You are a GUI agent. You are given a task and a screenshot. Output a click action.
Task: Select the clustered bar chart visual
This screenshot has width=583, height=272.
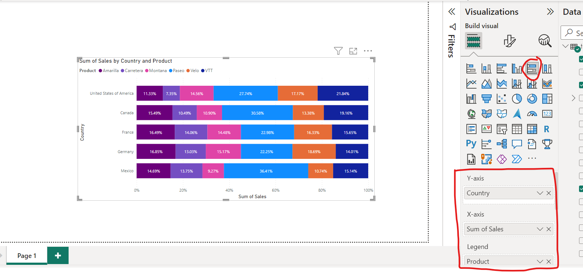coord(501,68)
